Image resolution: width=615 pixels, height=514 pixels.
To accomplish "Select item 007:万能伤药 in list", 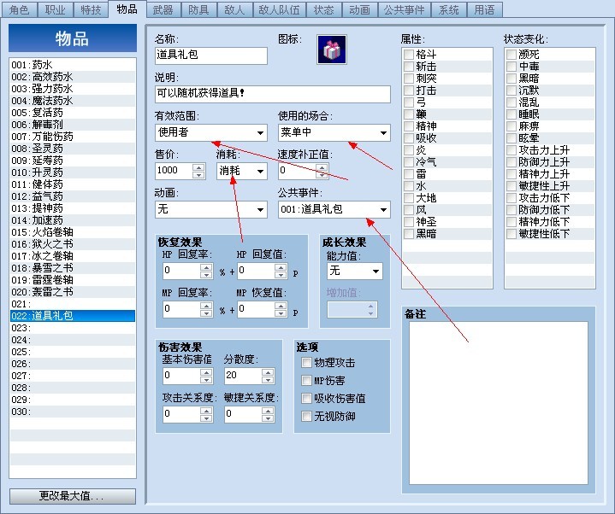I will click(x=73, y=137).
